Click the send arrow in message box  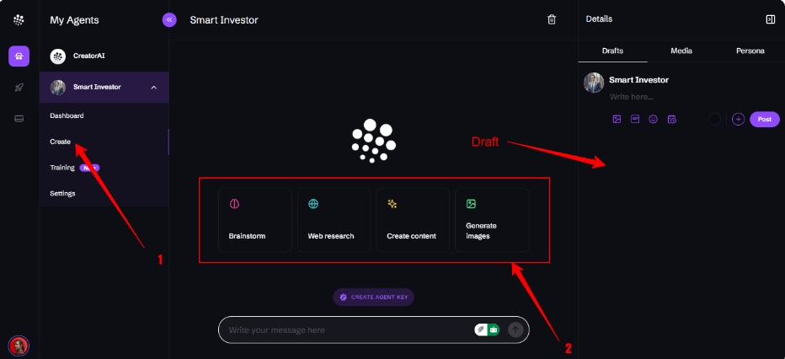click(x=515, y=330)
